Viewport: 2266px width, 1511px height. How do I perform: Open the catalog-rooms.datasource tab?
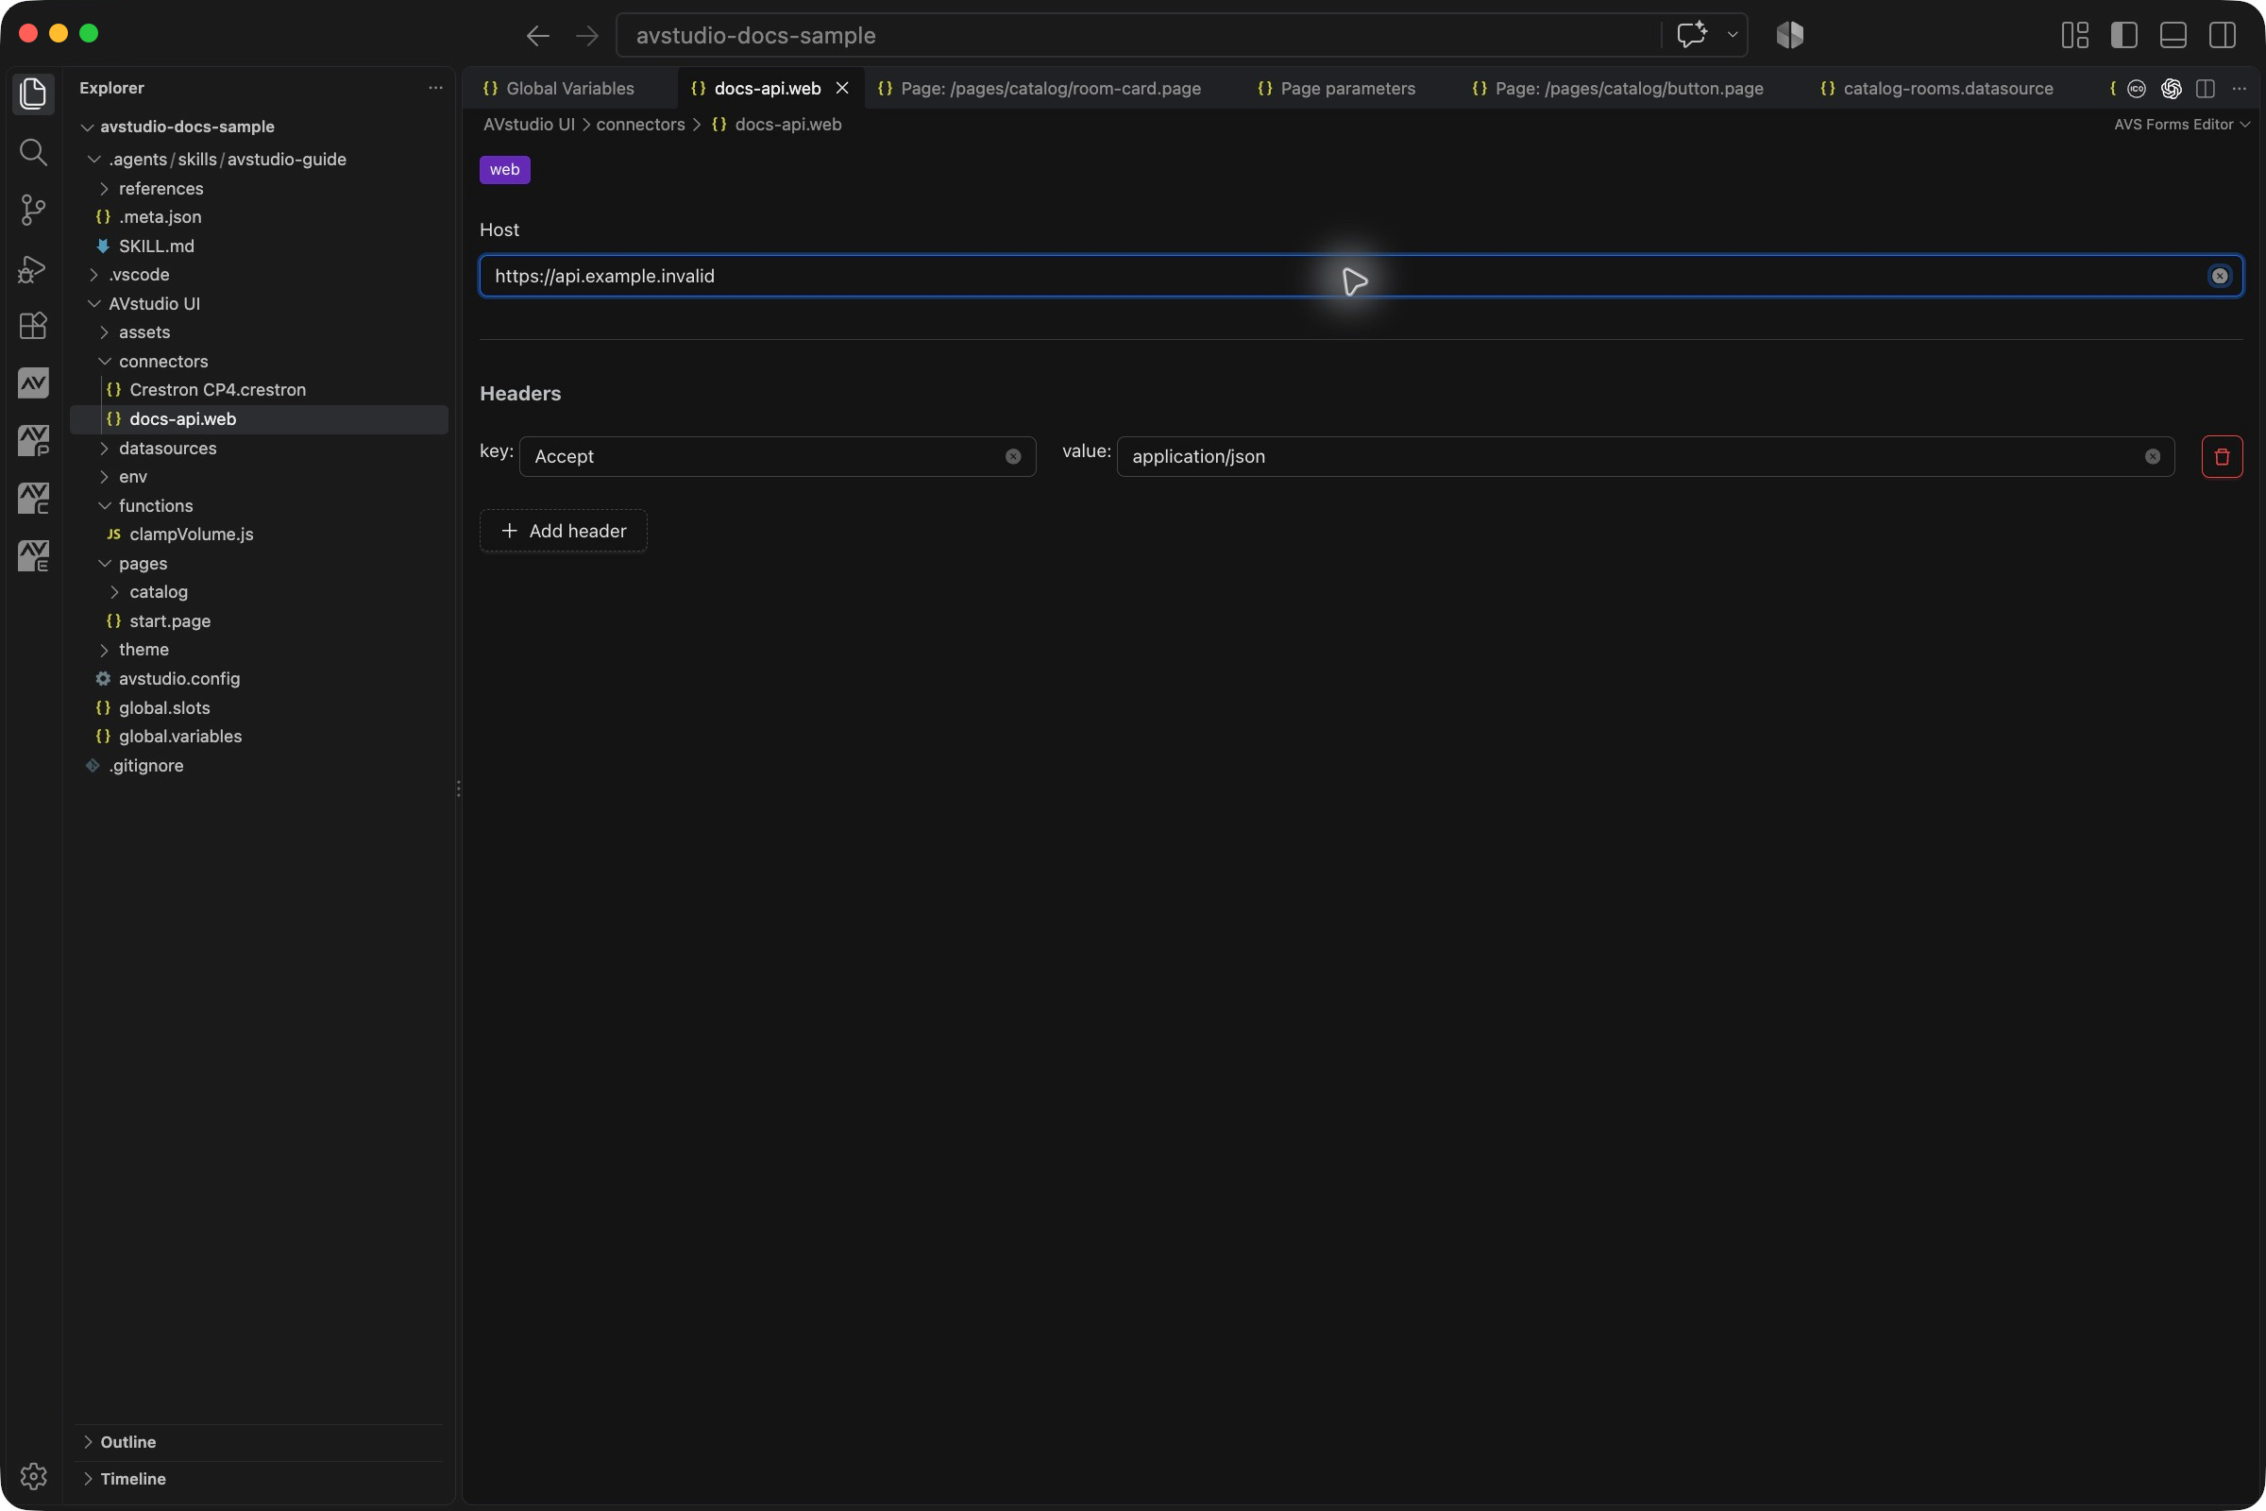tap(1947, 89)
